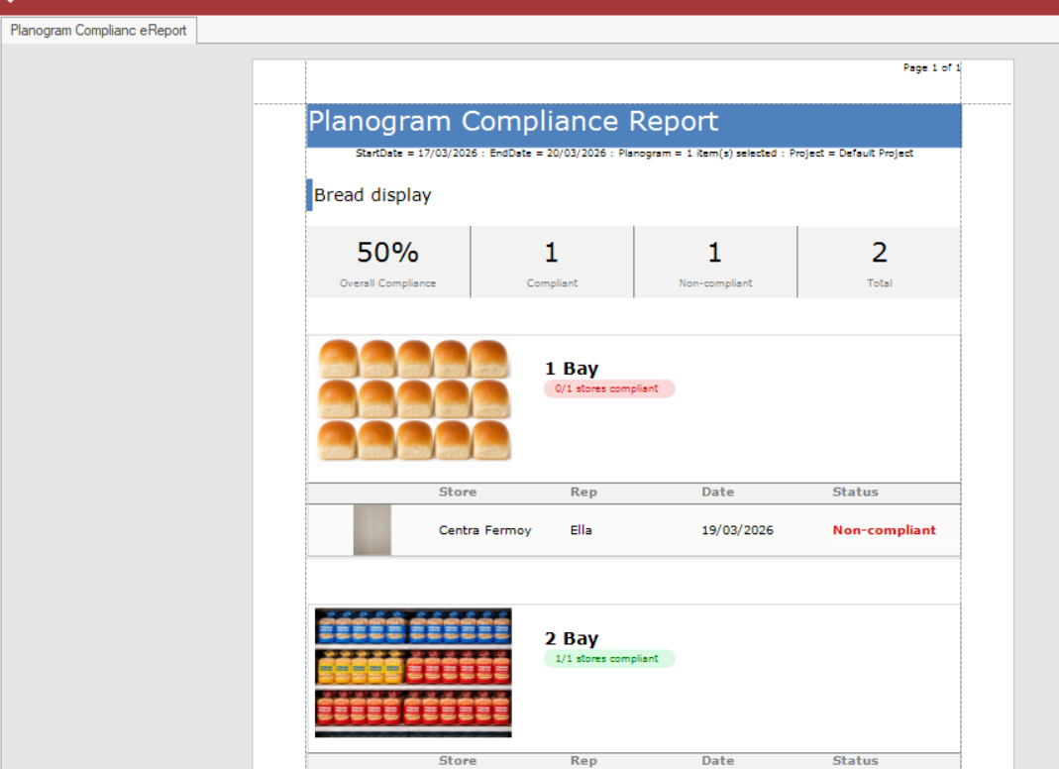Click the Date column header in 2 Bay table
The height and width of the screenshot is (769, 1059).
pos(717,761)
